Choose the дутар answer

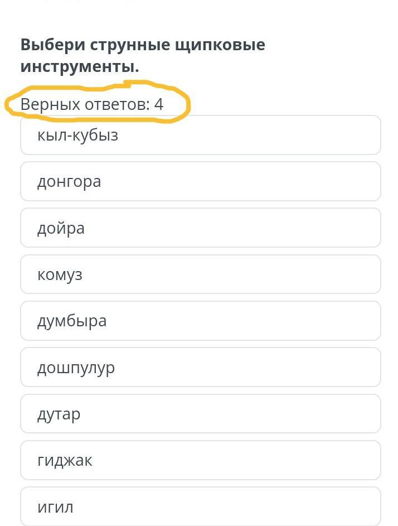200,414
